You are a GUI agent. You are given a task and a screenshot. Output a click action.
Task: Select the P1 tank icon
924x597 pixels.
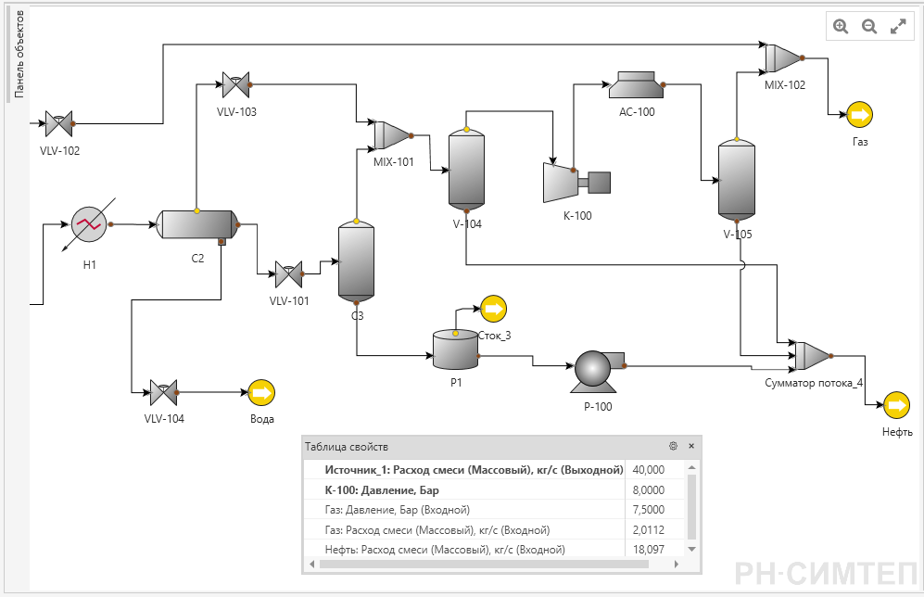coord(456,349)
